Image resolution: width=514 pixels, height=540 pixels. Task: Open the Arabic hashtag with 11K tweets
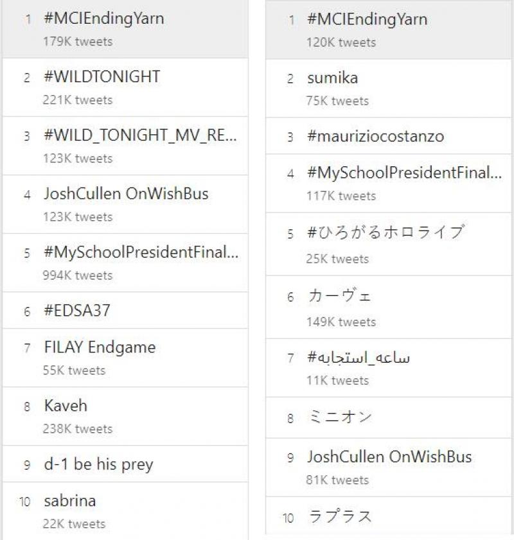(x=359, y=358)
